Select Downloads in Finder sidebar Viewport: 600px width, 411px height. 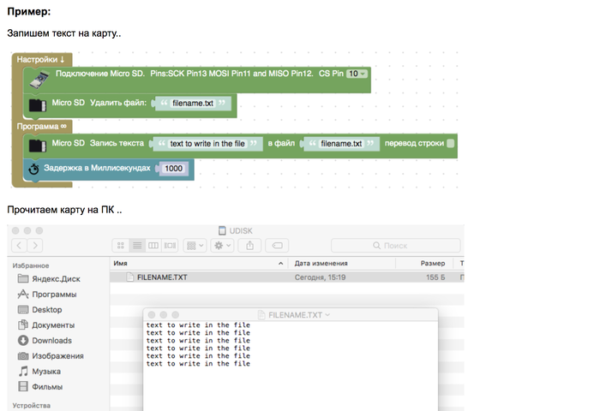click(x=51, y=340)
